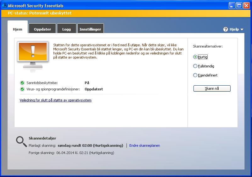The image size is (252, 177).
Task: Click the 'Planlagt skanning:' label
Action: coord(42,146)
